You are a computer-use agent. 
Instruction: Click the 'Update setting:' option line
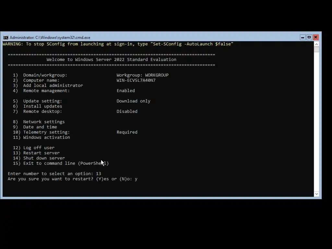point(38,101)
